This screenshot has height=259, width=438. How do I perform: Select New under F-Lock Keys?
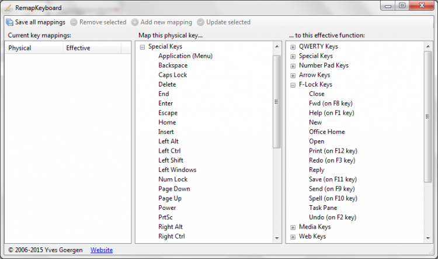315,123
